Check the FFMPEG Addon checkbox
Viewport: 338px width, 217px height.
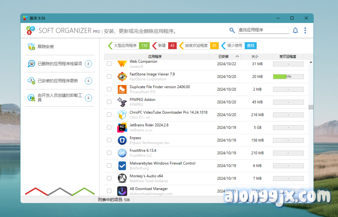(109, 102)
